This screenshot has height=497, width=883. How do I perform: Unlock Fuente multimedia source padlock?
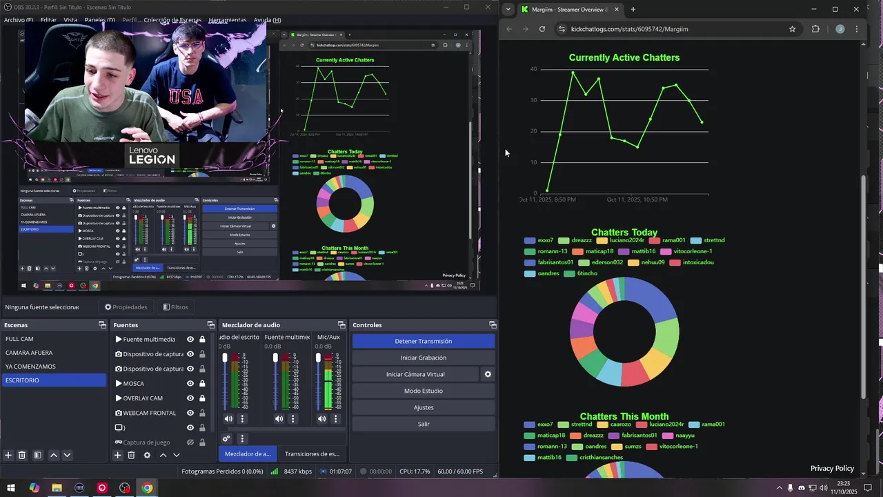click(202, 340)
